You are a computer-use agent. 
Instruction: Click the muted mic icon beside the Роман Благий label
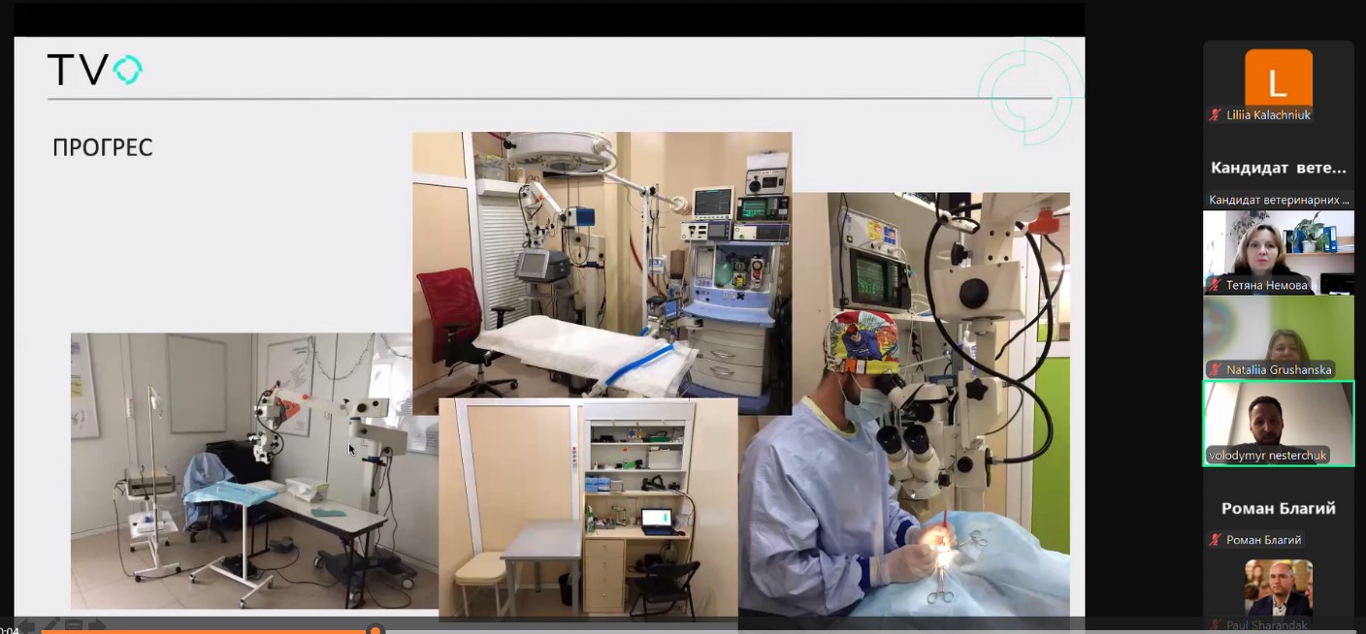1215,540
